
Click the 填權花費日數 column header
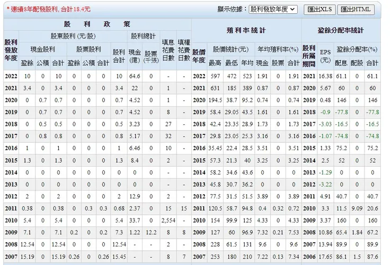[x=184, y=50]
